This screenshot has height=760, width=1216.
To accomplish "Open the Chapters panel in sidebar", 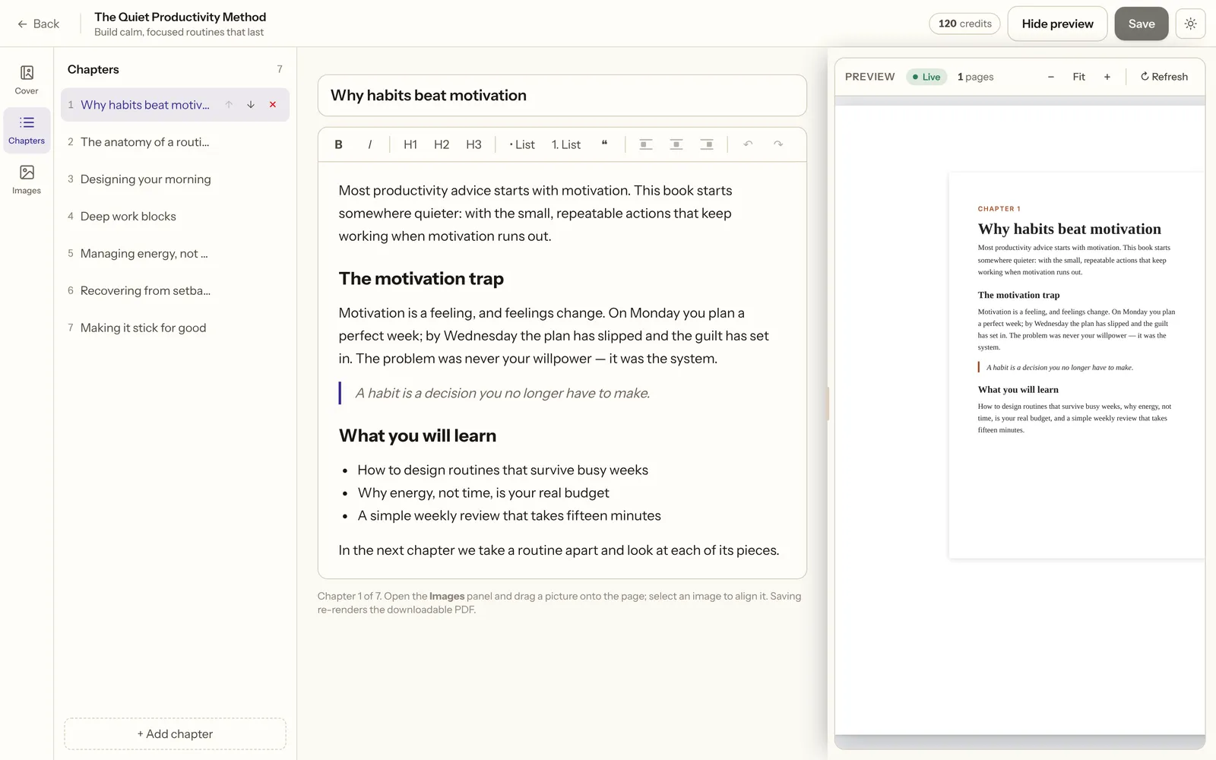I will click(27, 131).
